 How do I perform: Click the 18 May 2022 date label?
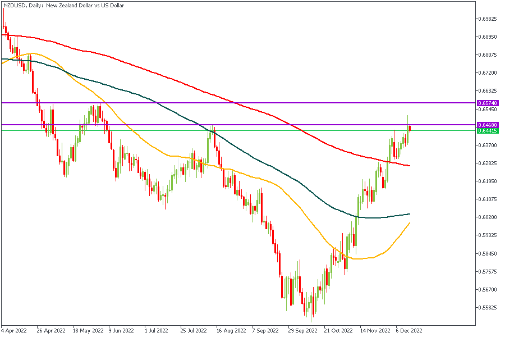pyautogui.click(x=88, y=331)
